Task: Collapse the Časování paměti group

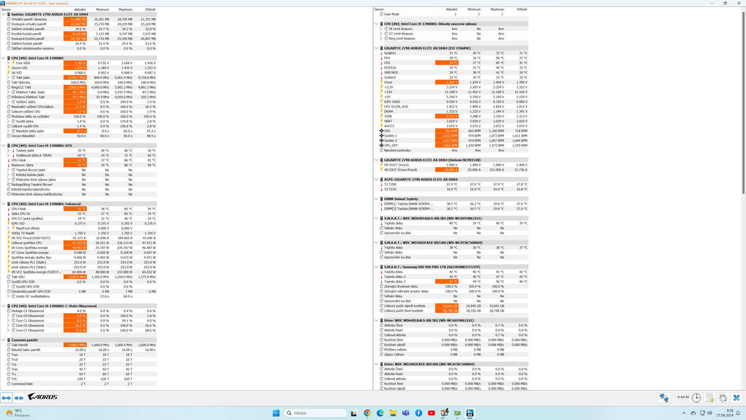Action: pos(3,340)
